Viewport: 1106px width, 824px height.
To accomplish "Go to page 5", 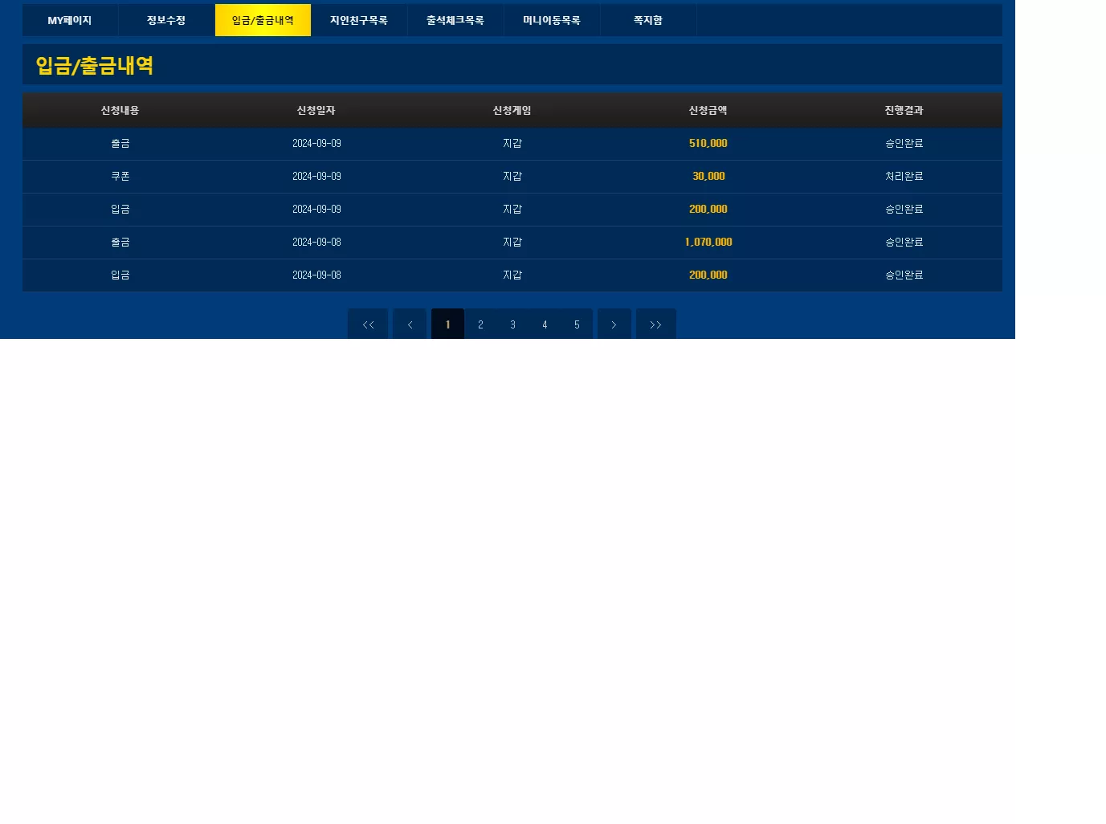I will (x=577, y=324).
